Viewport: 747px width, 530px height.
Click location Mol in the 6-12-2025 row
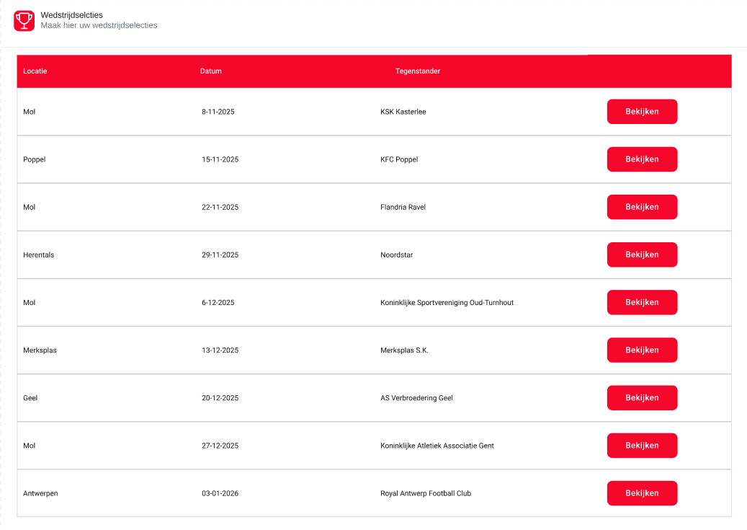coord(29,302)
